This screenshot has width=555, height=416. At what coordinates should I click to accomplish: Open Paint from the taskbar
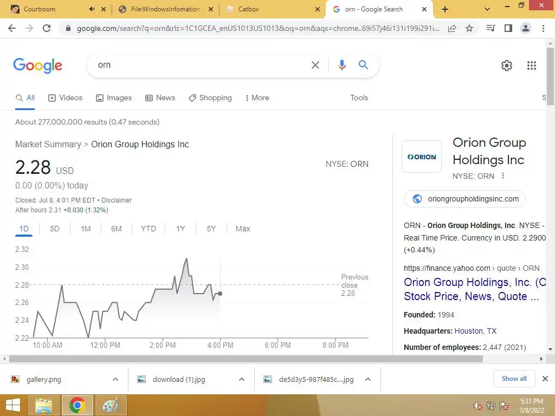point(111,405)
